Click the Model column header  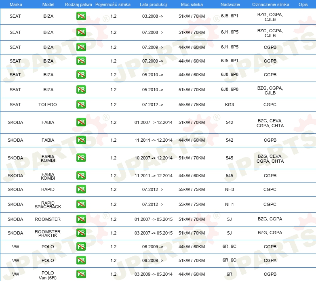pyautogui.click(x=48, y=4)
